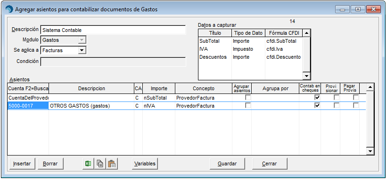
Task: Open the Se aplica a Facturas dropdown
Action: pos(82,50)
